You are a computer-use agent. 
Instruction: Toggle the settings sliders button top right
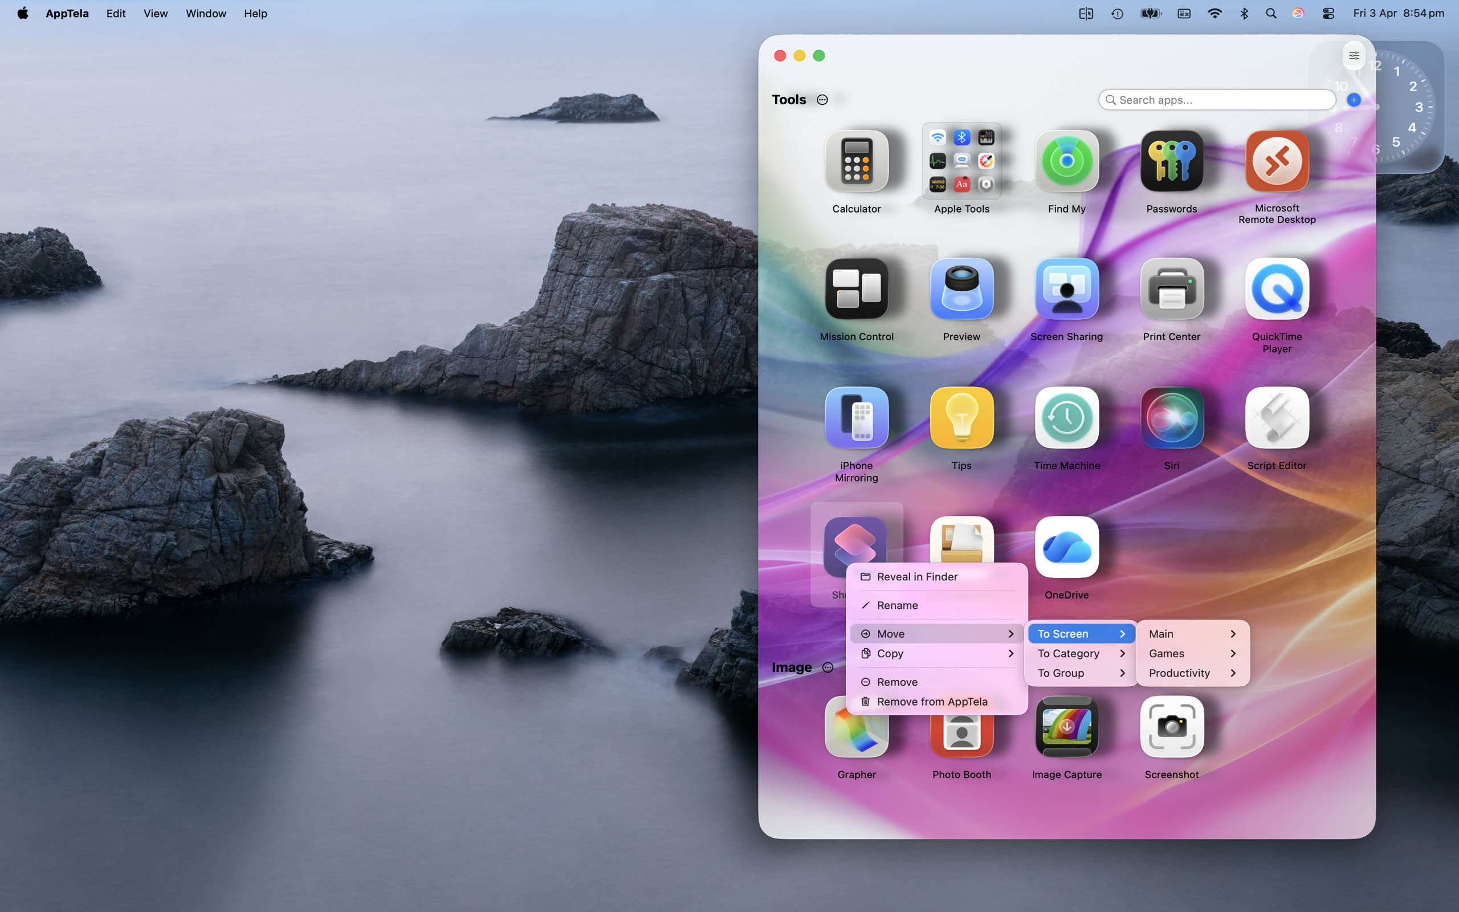click(1354, 55)
